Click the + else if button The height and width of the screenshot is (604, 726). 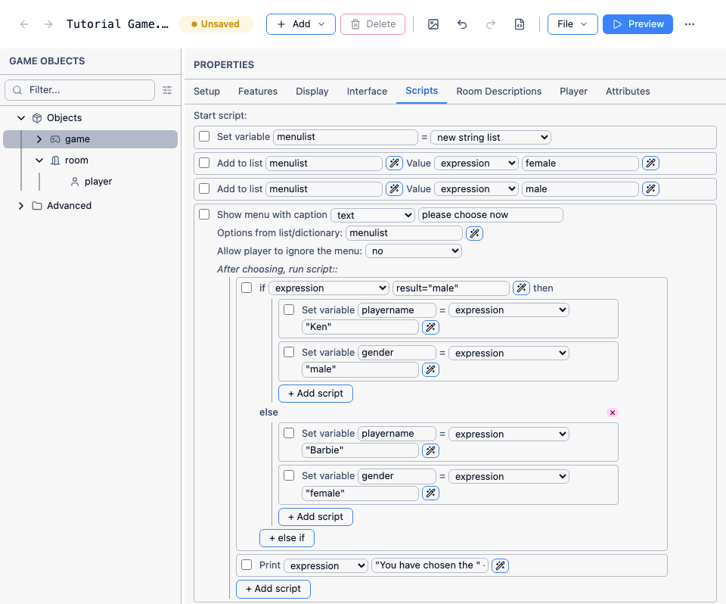pos(287,537)
